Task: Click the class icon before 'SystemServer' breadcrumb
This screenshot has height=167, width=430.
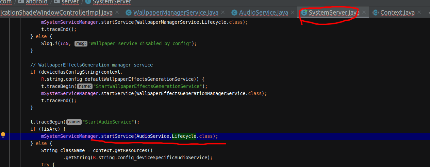Action: click(88, 2)
